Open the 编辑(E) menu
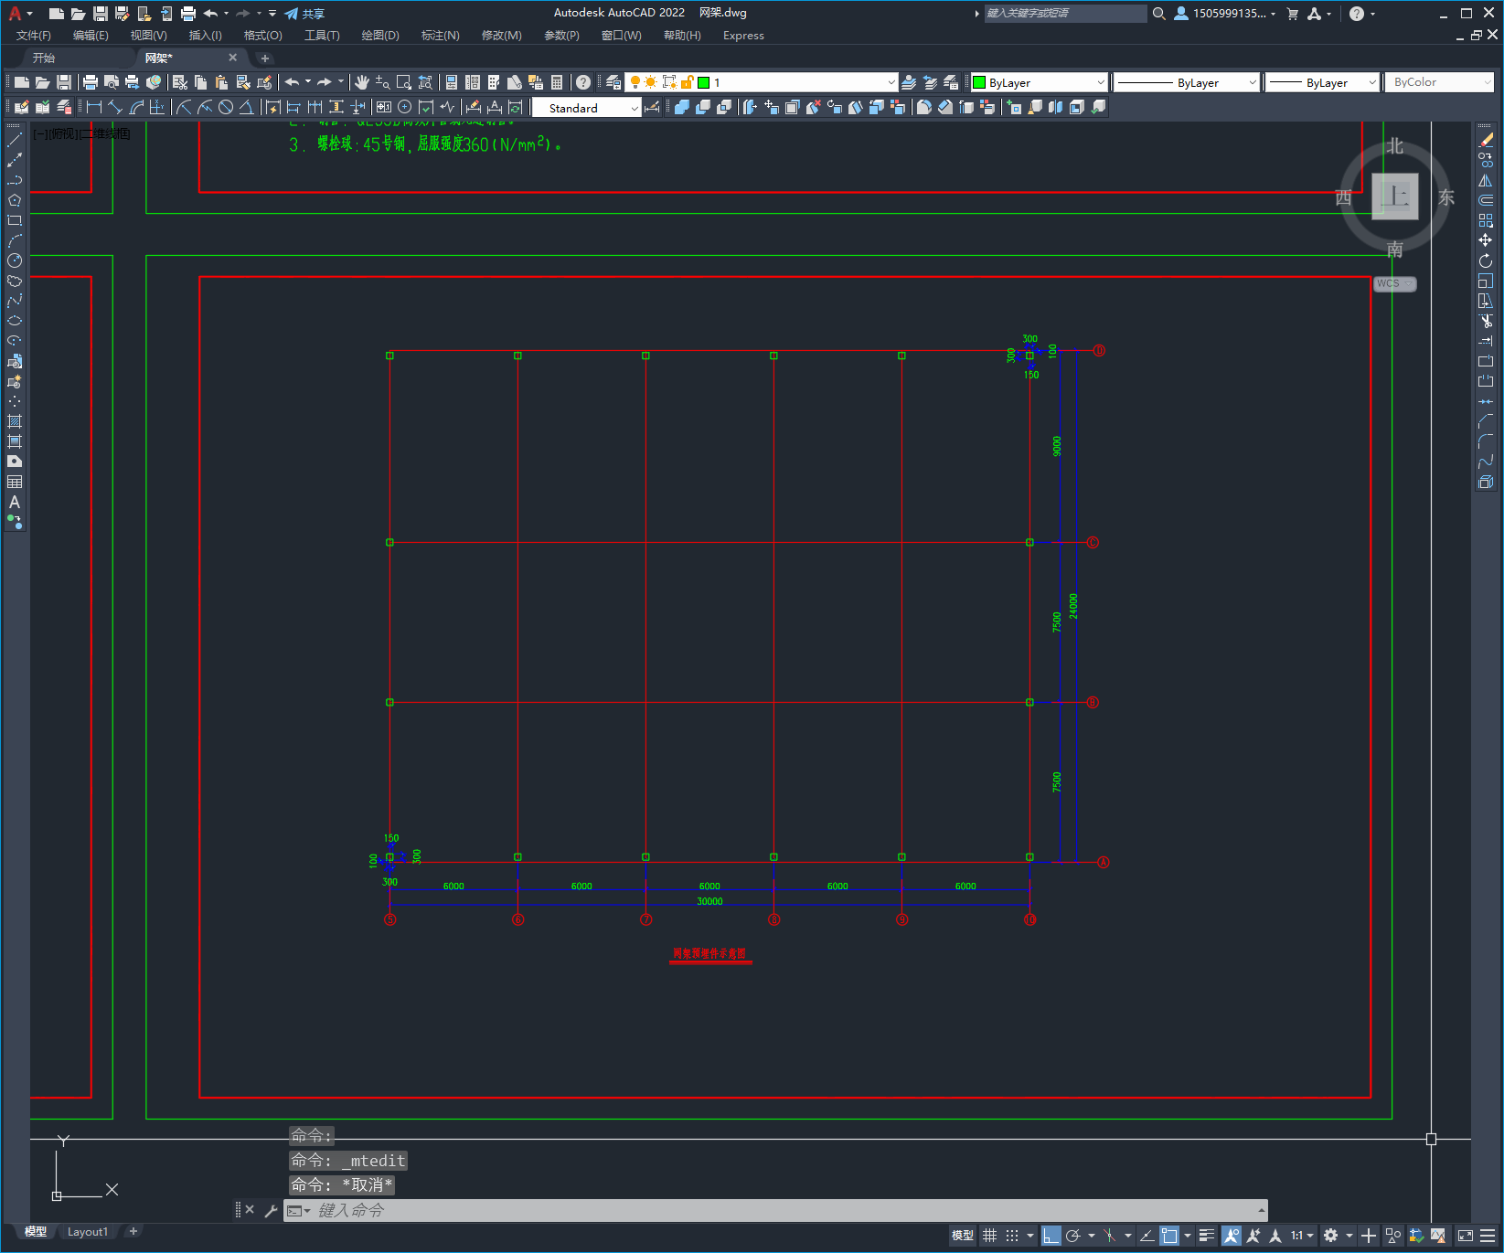Viewport: 1504px width, 1253px height. pos(91,36)
